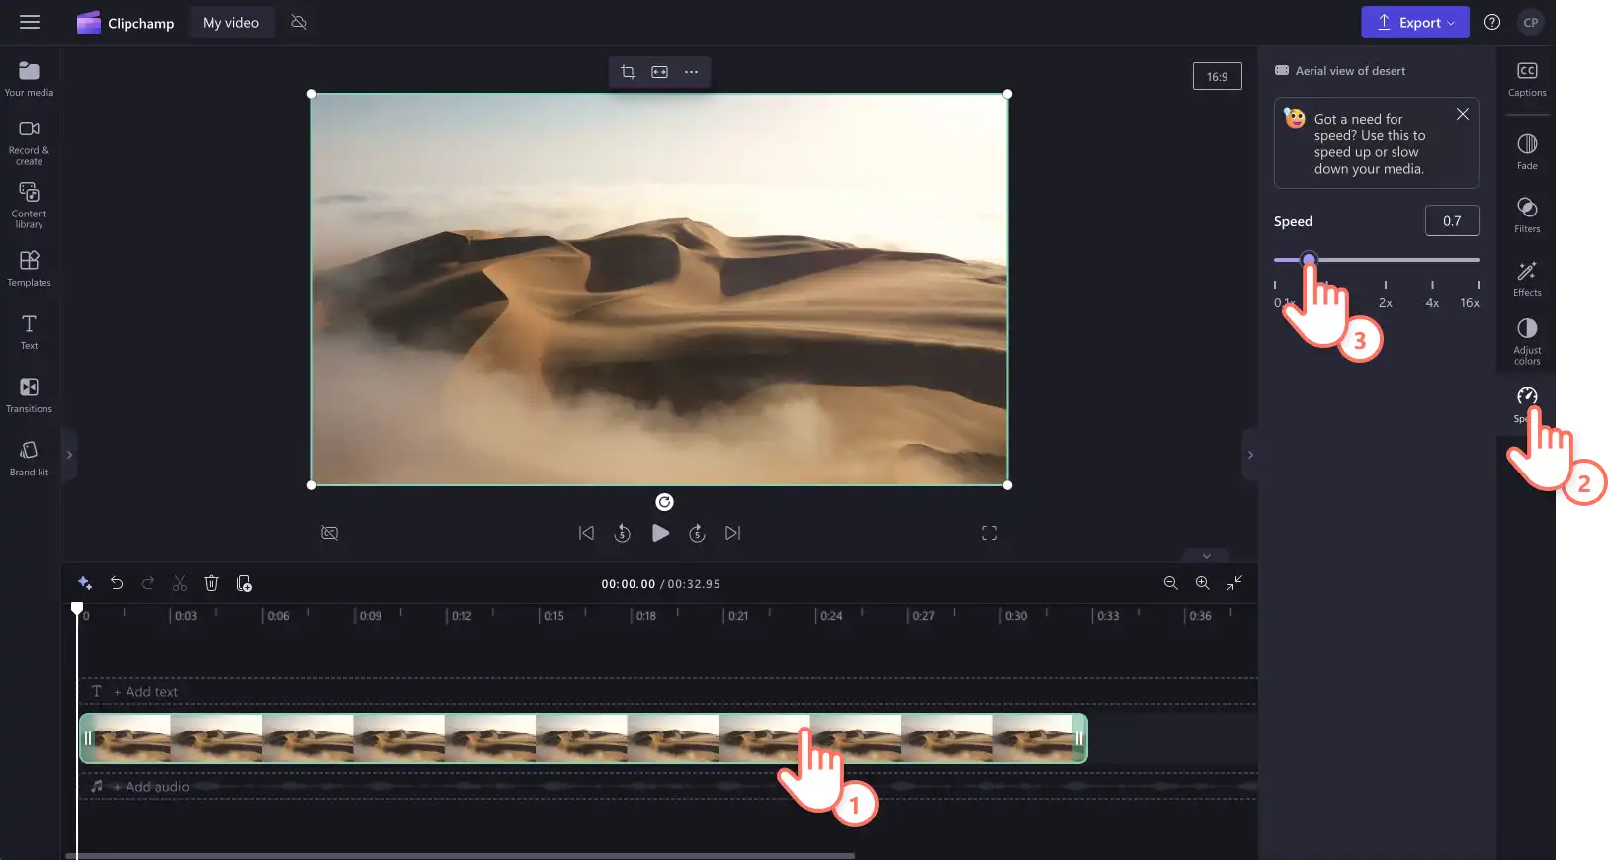The height and width of the screenshot is (860, 1608).
Task: Open the Transitions panel
Action: point(29,394)
